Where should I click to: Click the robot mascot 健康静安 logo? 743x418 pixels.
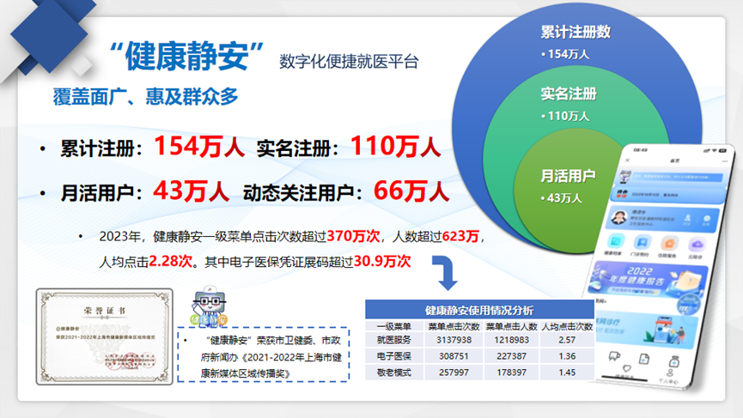(x=209, y=306)
